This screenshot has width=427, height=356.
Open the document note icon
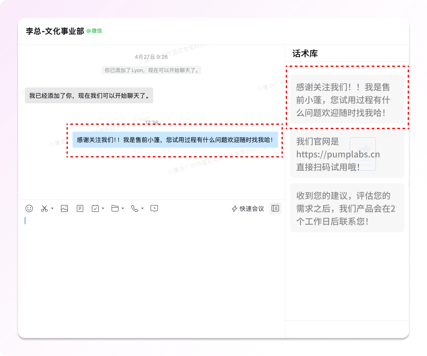click(x=80, y=208)
